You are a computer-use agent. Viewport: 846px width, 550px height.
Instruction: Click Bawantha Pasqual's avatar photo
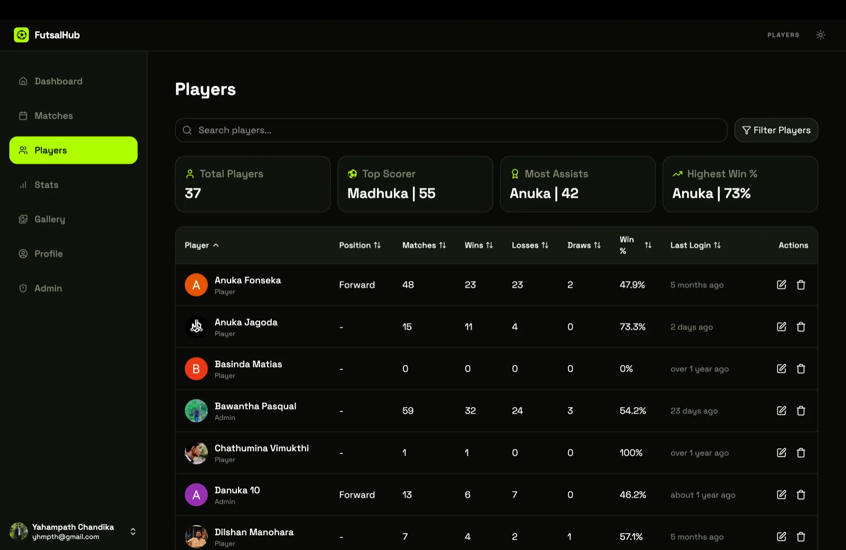coord(196,410)
